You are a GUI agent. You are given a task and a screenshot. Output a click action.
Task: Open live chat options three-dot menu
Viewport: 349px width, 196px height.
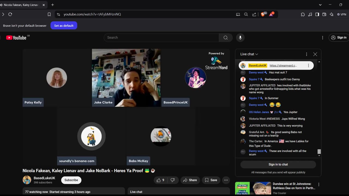pos(306,54)
